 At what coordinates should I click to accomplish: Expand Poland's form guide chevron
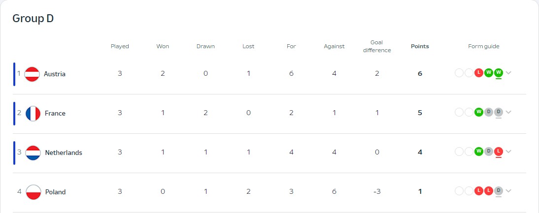[509, 191]
